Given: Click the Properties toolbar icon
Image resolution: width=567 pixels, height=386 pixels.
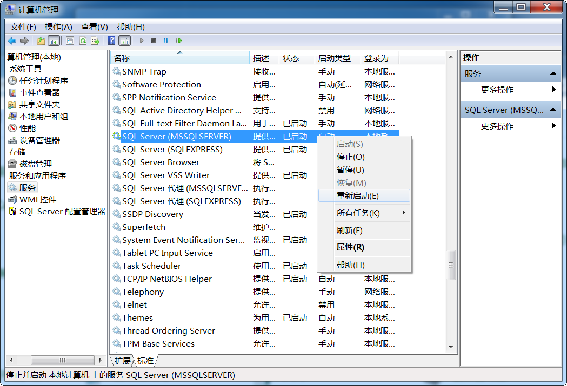Looking at the screenshot, I should tap(70, 41).
